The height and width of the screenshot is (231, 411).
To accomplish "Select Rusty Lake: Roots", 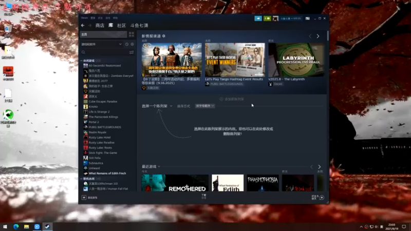I will tap(100, 148).
